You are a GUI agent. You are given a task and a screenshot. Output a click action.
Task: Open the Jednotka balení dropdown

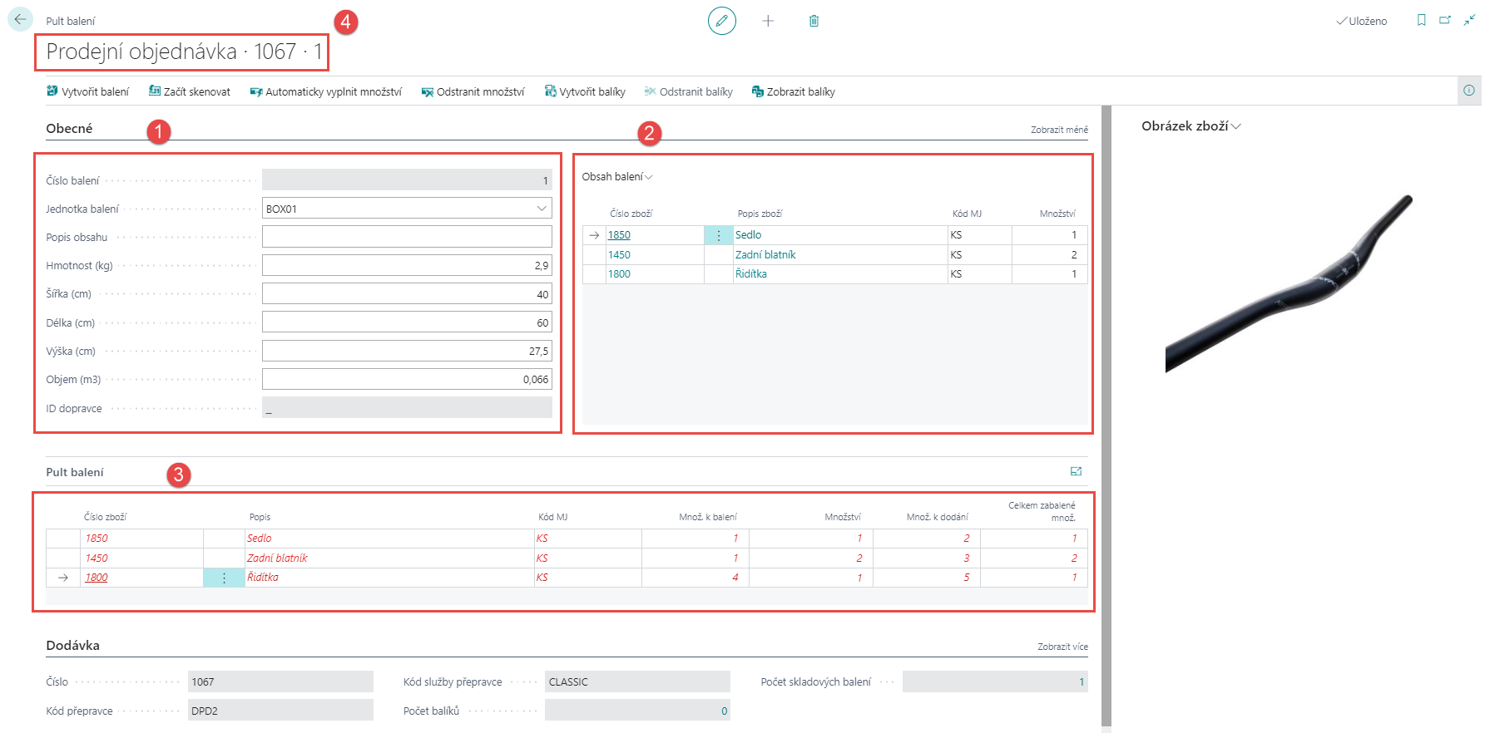click(542, 209)
